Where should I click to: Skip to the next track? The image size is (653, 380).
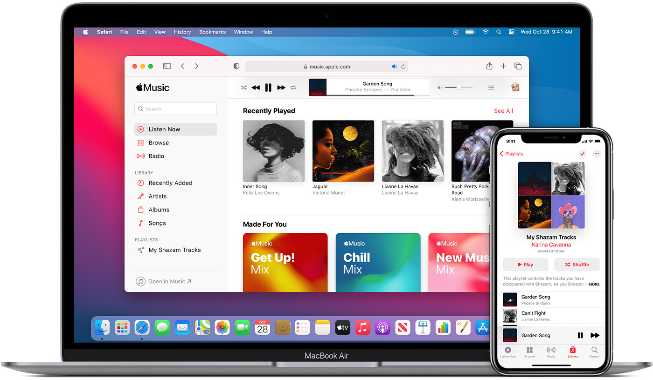point(281,87)
